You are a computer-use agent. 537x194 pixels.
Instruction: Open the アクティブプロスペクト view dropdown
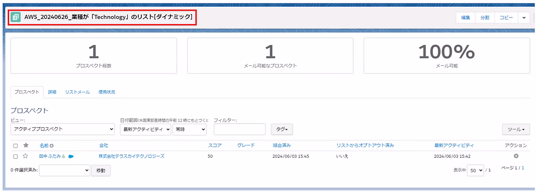[x=63, y=129]
